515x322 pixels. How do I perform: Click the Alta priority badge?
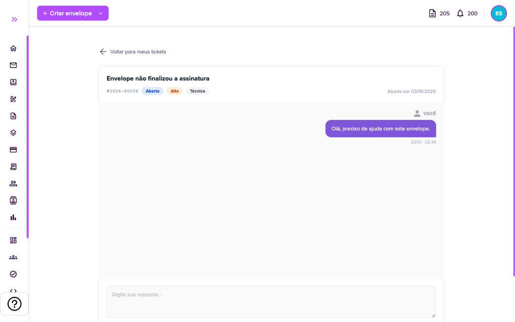[x=175, y=91]
